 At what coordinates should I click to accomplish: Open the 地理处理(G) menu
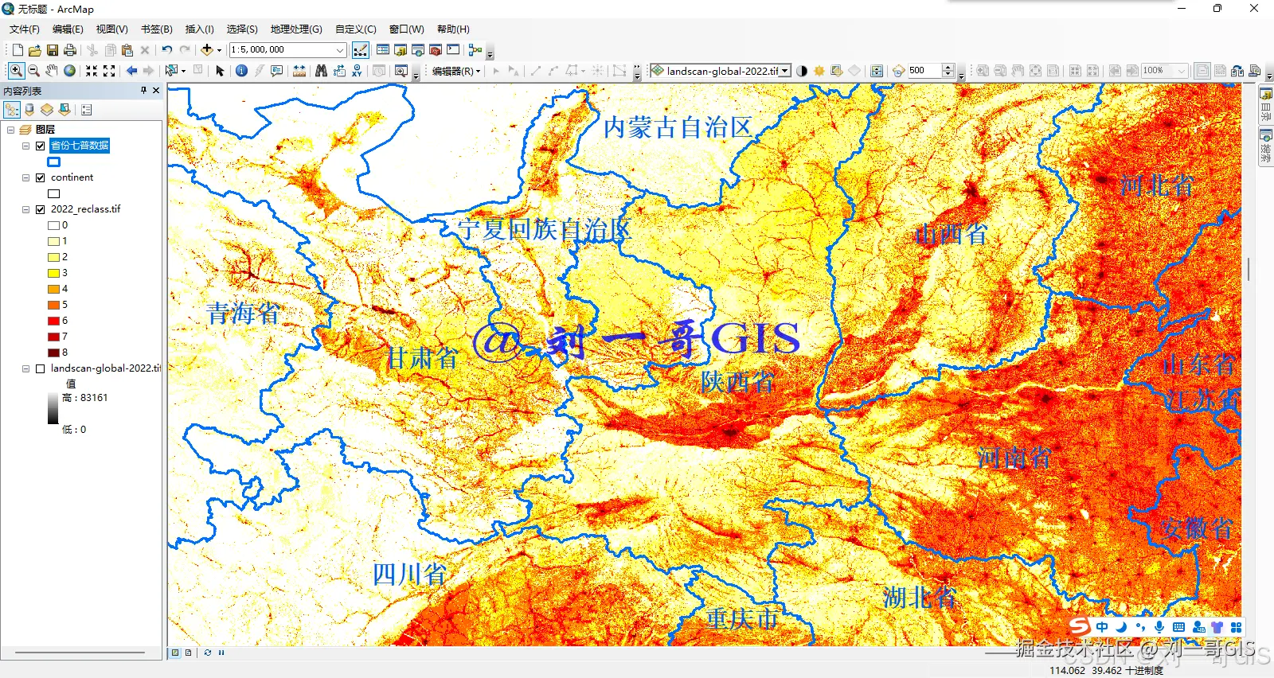coord(296,29)
